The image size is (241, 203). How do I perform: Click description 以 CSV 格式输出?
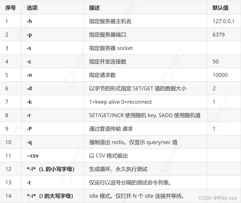click(108, 156)
